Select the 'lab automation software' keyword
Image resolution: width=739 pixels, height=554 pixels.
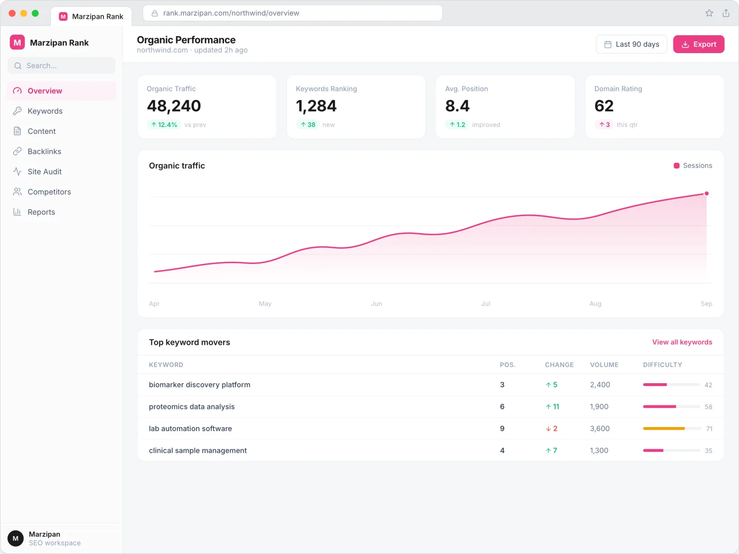pyautogui.click(x=190, y=428)
